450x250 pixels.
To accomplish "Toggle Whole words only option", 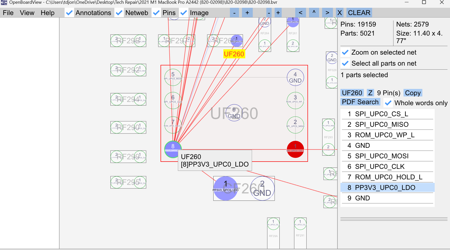I will 388,103.
